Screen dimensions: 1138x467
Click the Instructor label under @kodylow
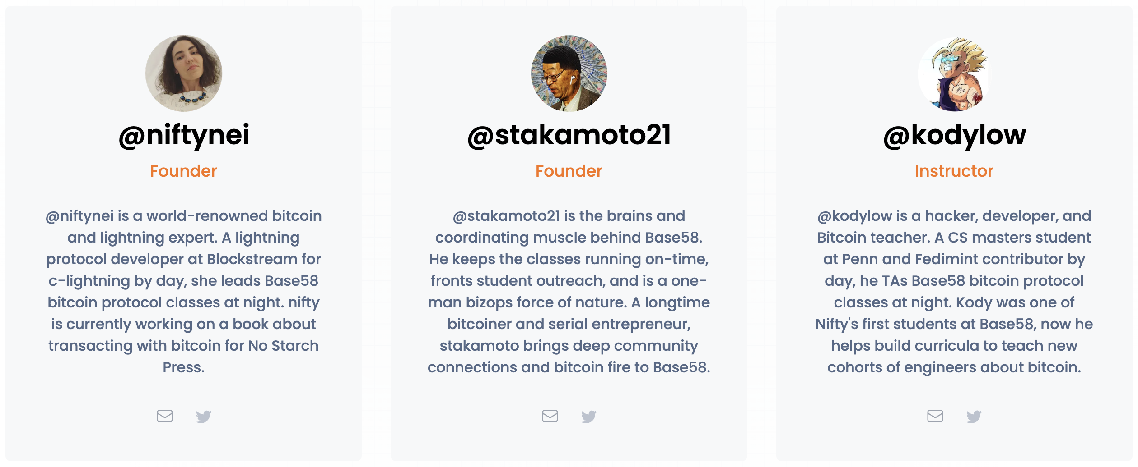954,171
